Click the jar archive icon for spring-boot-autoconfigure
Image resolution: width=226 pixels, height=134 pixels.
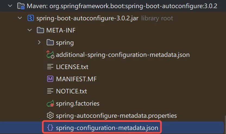[x=31, y=18]
